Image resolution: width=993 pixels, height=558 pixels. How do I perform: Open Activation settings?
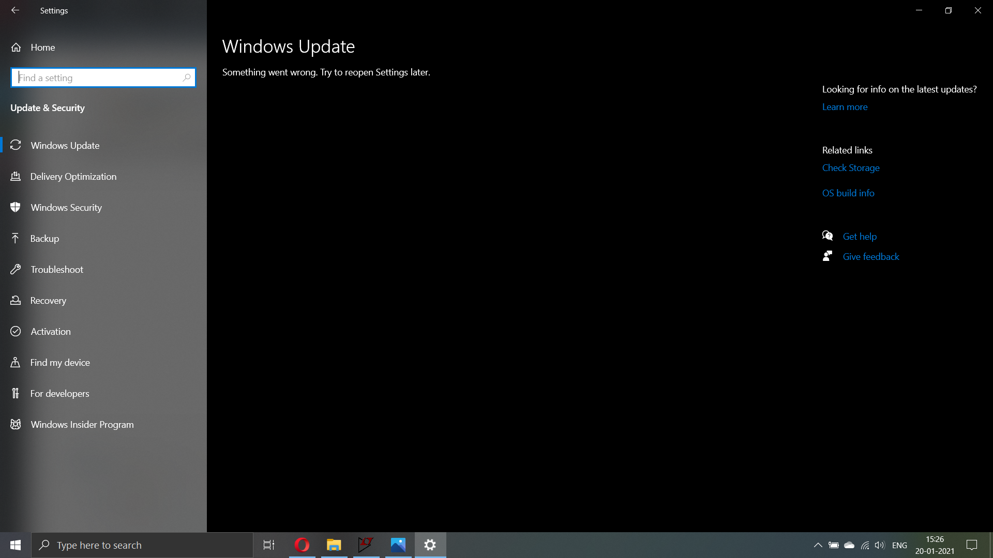[x=103, y=331]
